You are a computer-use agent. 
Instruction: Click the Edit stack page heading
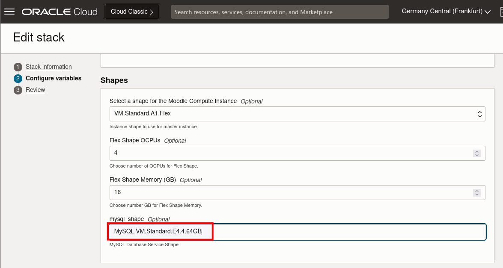coord(38,38)
